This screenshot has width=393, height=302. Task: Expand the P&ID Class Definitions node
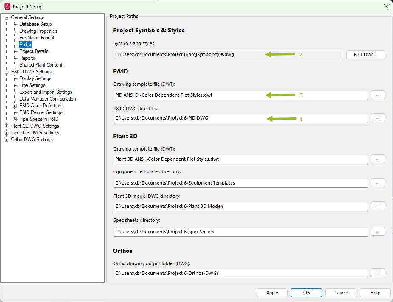15,106
